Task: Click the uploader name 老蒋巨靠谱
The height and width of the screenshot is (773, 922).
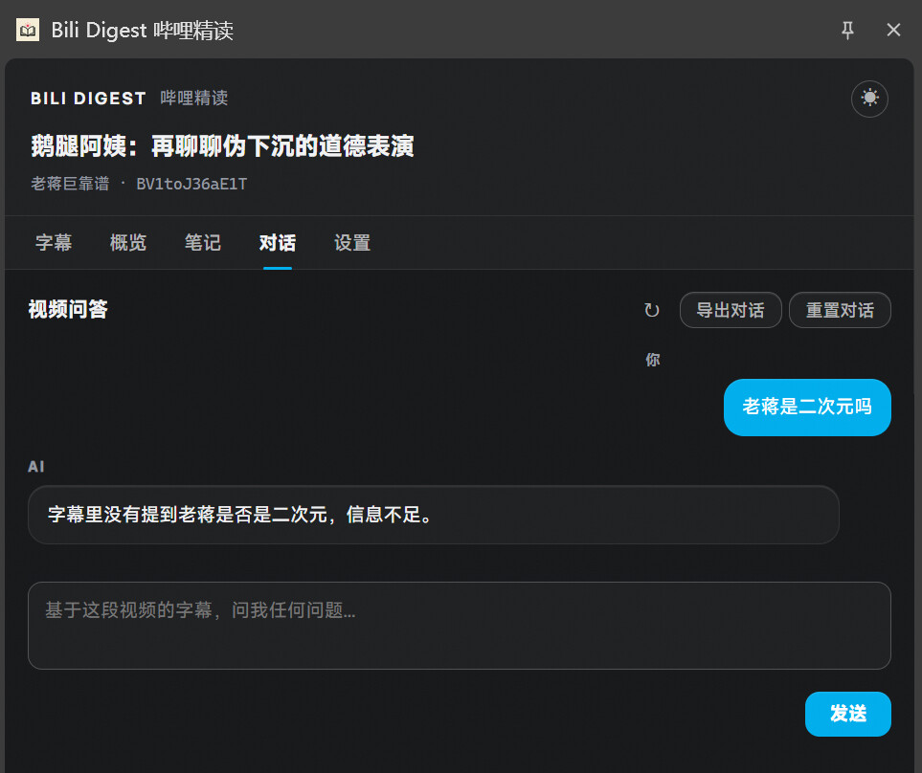Action: [x=70, y=184]
